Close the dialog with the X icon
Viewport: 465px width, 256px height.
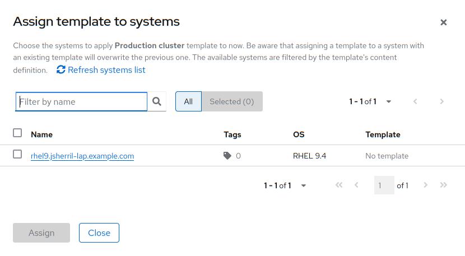(444, 22)
